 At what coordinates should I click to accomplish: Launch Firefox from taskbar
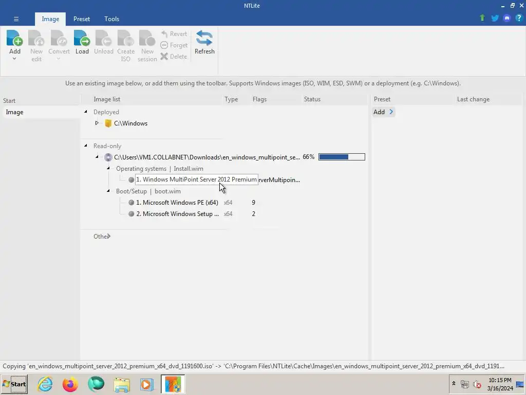tap(70, 384)
